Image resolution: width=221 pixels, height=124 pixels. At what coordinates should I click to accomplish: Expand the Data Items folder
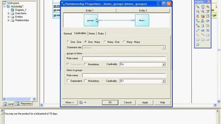9,13
